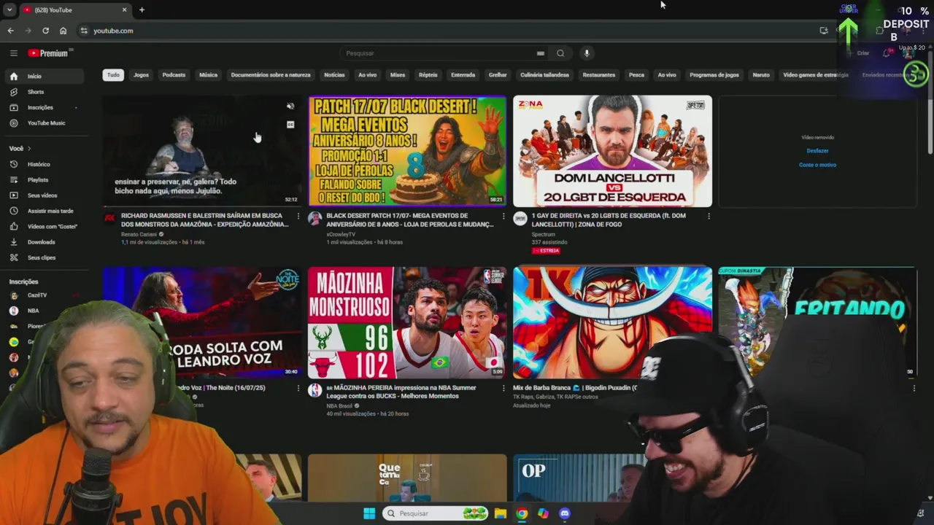Image resolution: width=934 pixels, height=525 pixels.
Task: Select the Jogos filter chip
Action: 141,74
